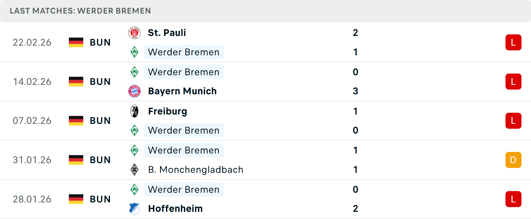Viewport: 531px width, 219px height.
Task: Open the St. Pauli team page
Action: coord(167,32)
